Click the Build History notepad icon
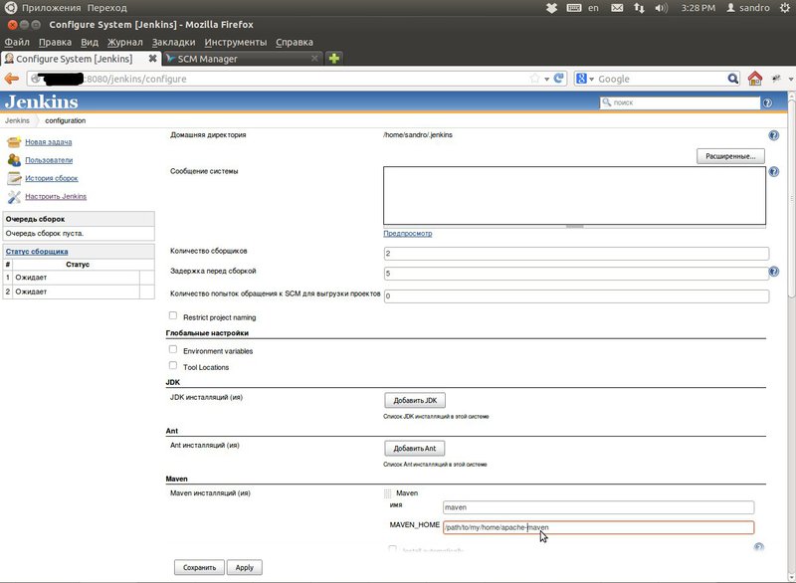The width and height of the screenshot is (796, 583). (14, 178)
